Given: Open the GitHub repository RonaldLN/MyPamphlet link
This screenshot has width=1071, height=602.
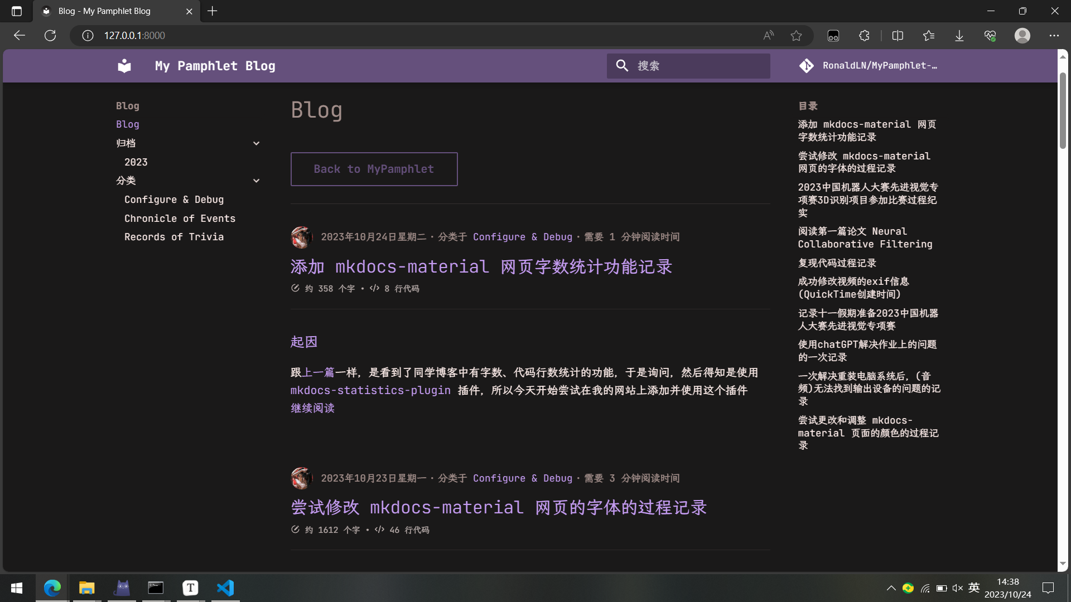Looking at the screenshot, I should (869, 66).
